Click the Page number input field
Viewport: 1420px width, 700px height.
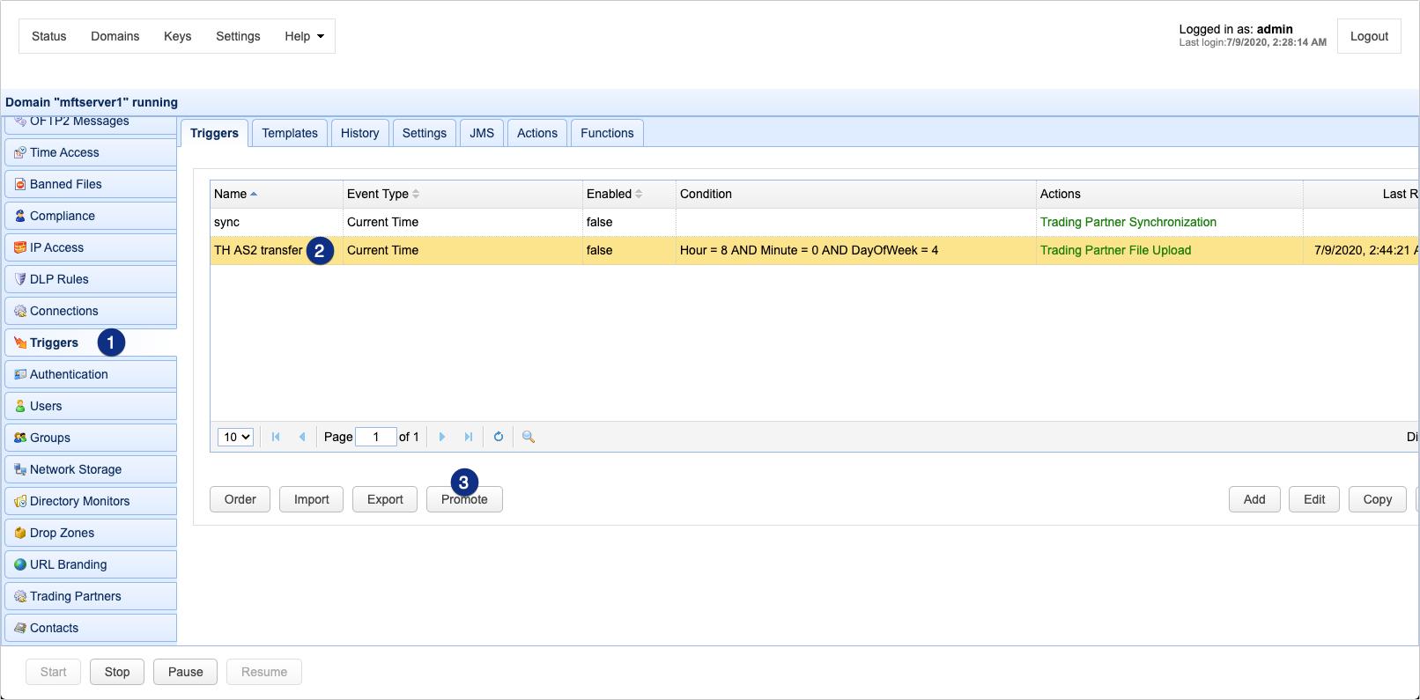click(x=376, y=437)
